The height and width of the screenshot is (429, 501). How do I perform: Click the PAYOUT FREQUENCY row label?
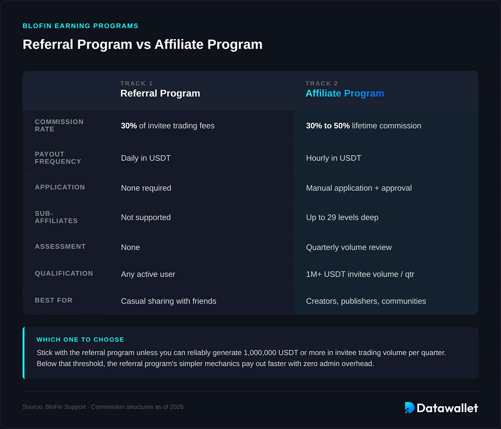(58, 158)
